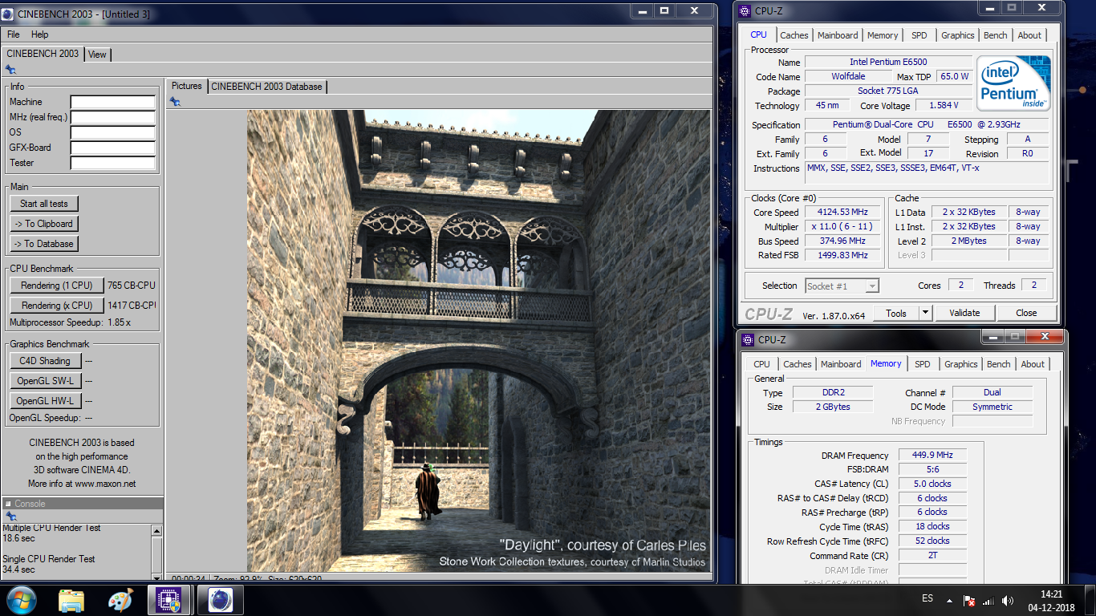
Task: Click the upper CPU-Z title bar icon
Action: click(746, 10)
